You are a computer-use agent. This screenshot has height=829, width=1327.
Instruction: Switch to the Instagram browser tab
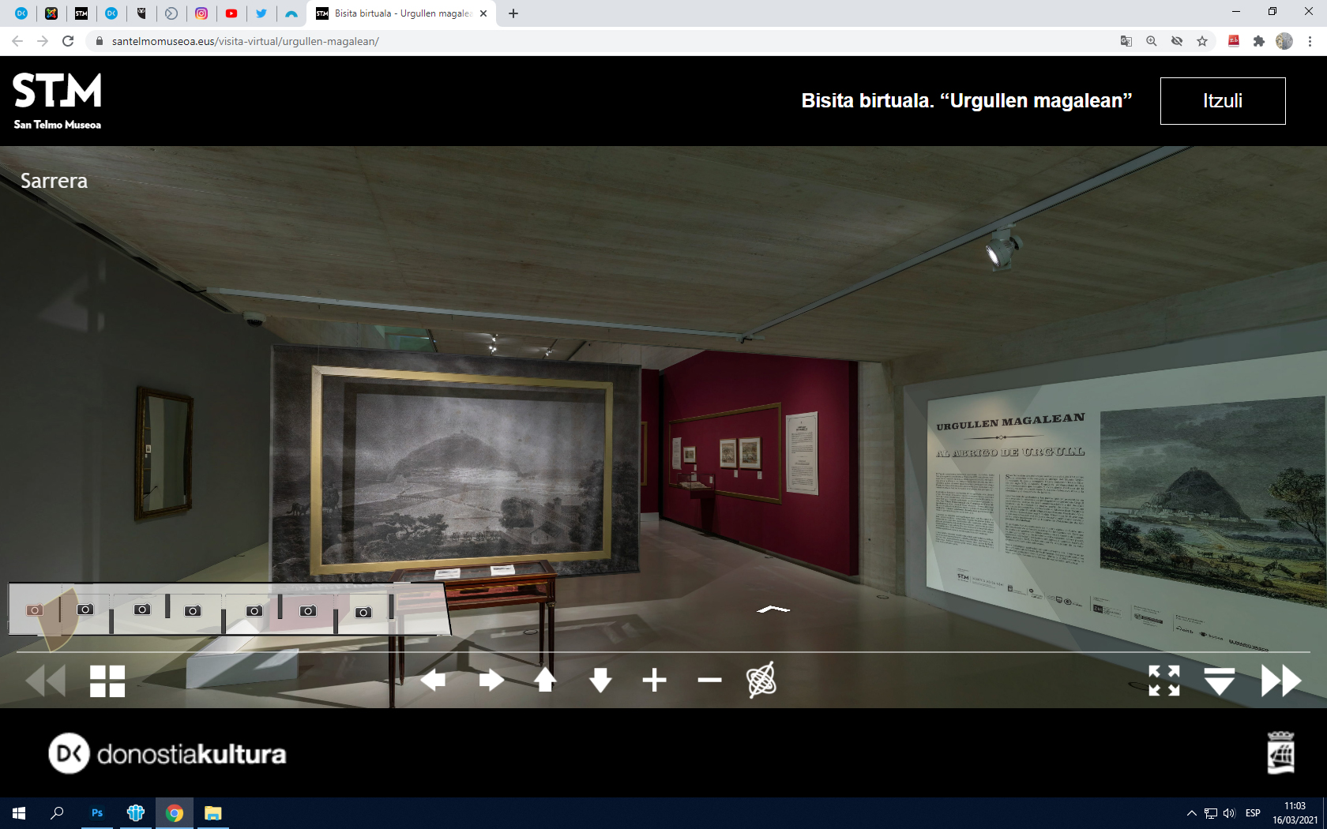pyautogui.click(x=201, y=13)
